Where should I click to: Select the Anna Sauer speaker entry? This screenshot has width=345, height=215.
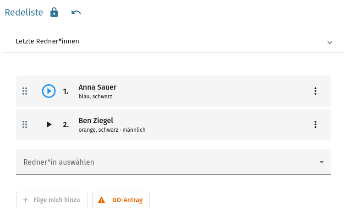pyautogui.click(x=173, y=91)
